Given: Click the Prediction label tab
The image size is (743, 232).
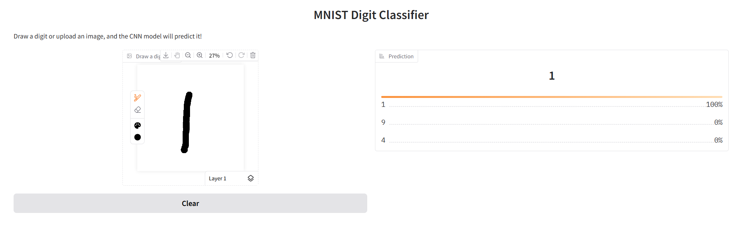Looking at the screenshot, I should 397,56.
